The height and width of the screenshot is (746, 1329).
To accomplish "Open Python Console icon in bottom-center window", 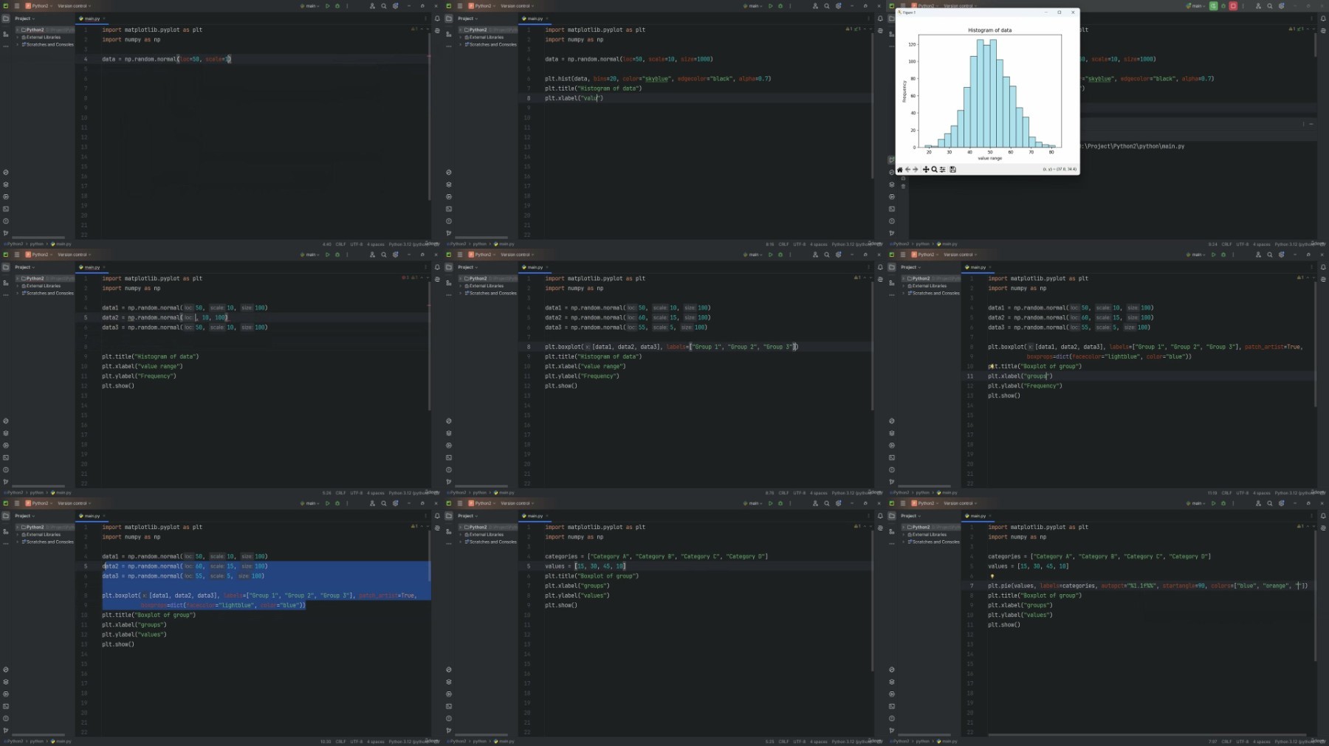I will [x=449, y=669].
